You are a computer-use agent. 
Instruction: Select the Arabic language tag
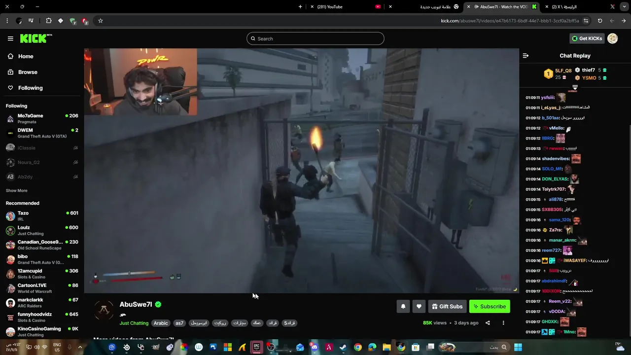pyautogui.click(x=161, y=323)
